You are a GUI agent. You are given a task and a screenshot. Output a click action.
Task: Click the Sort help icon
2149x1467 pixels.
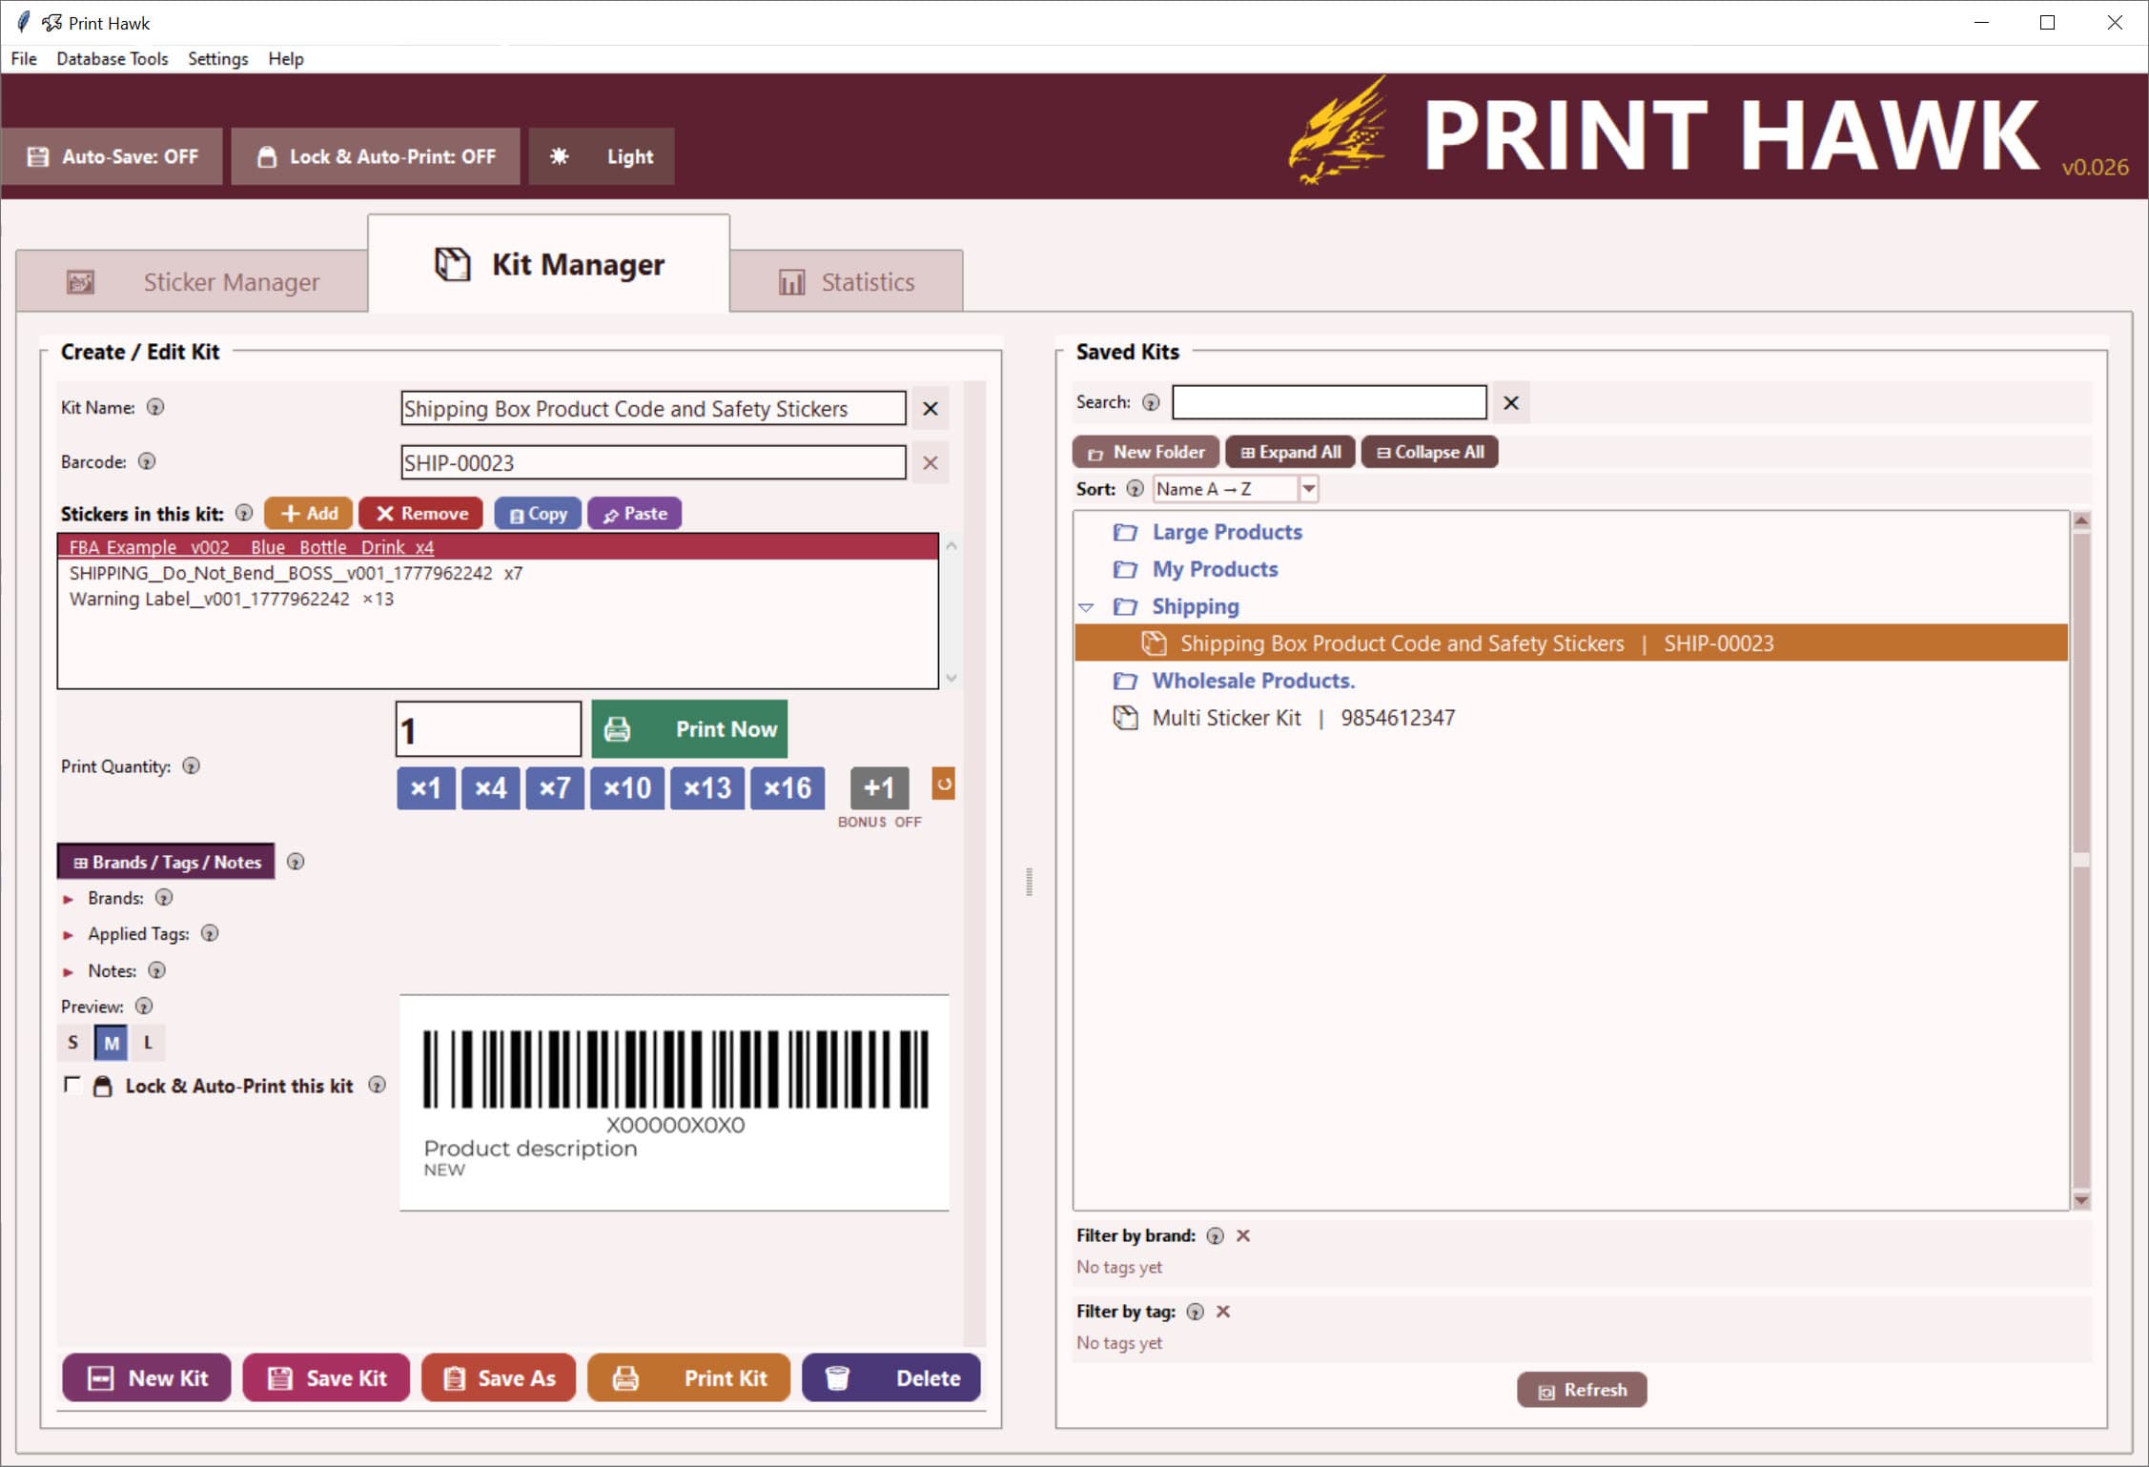(x=1135, y=488)
